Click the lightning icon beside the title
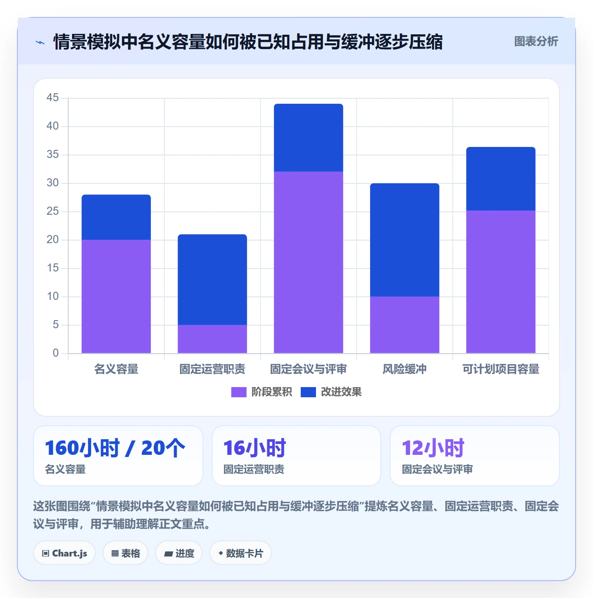The width and height of the screenshot is (593, 598). [40, 42]
